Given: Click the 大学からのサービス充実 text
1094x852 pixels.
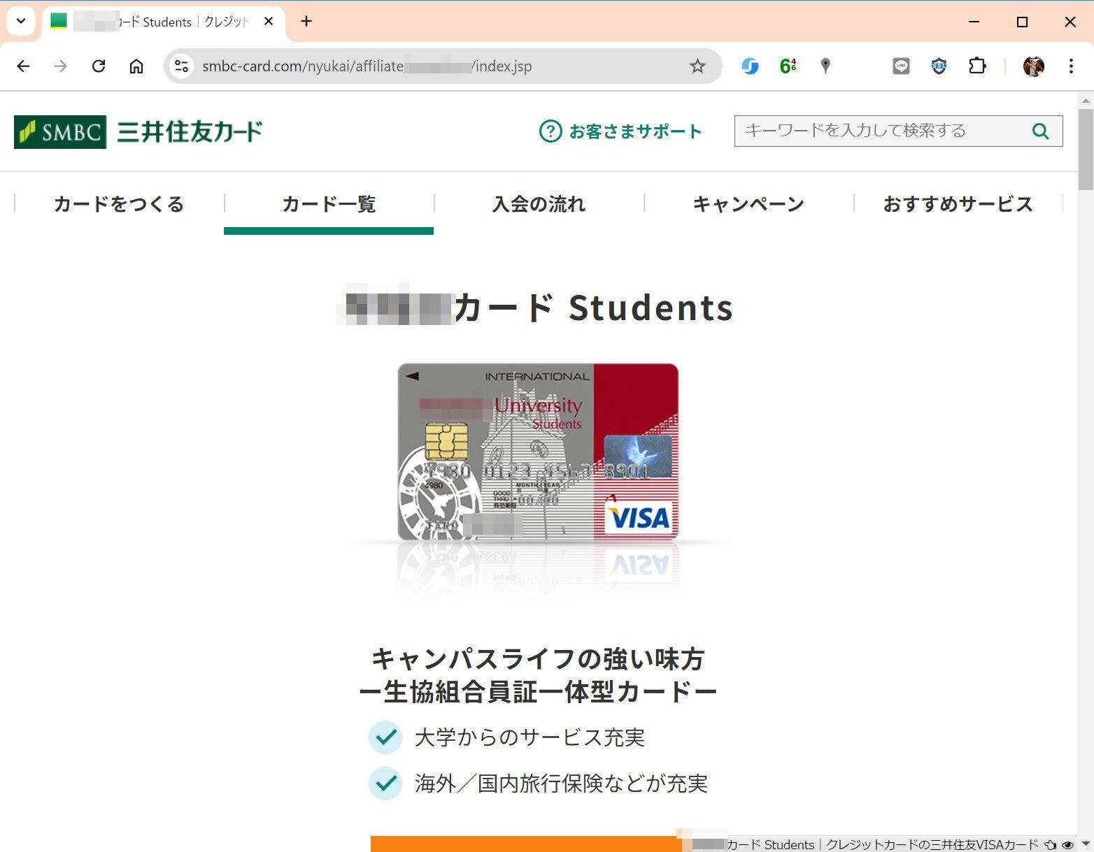Looking at the screenshot, I should pyautogui.click(x=530, y=737).
